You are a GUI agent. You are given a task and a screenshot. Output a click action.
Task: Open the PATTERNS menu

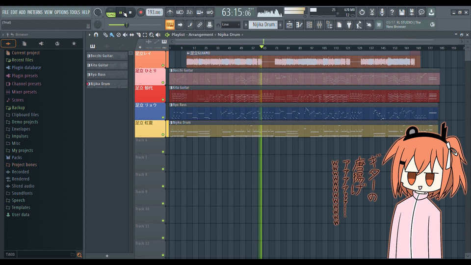[x=35, y=12]
